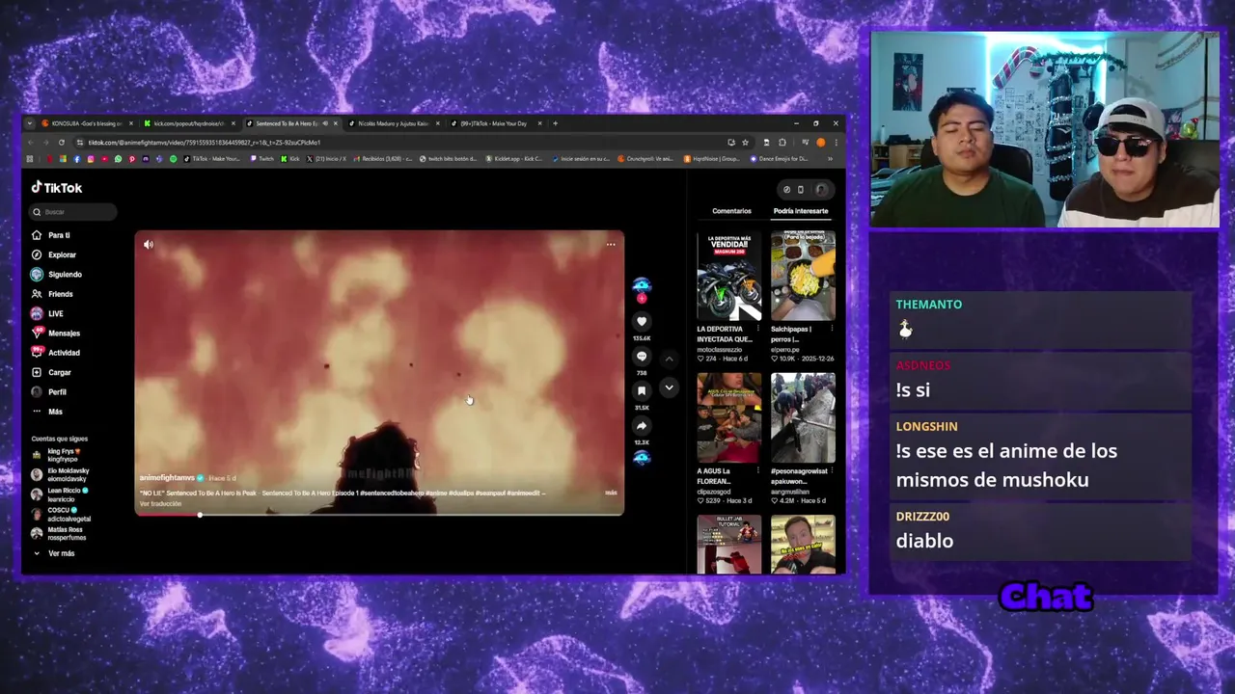This screenshot has height=694, width=1235.
Task: Save video with the bookmark icon
Action: (642, 390)
